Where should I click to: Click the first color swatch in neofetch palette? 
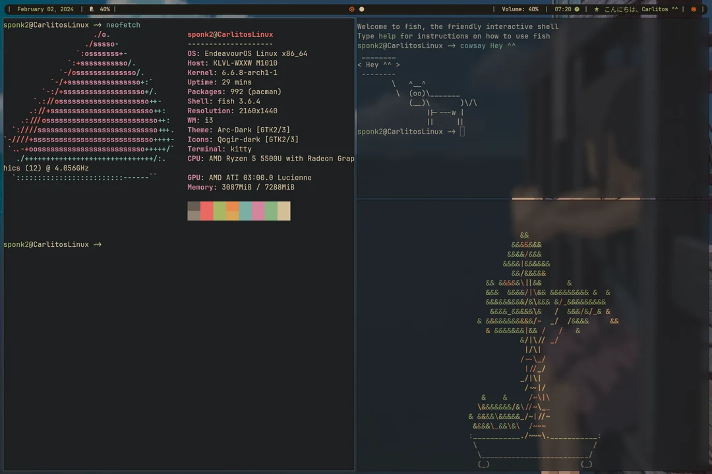pyautogui.click(x=193, y=211)
